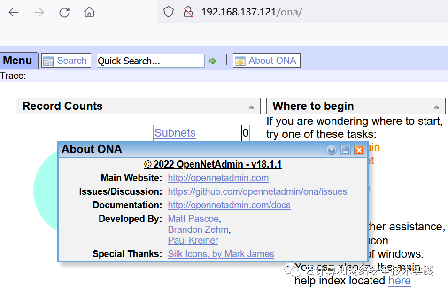Submit quick search with green arrow
Viewport: 448px width, 290px height.
tap(213, 61)
